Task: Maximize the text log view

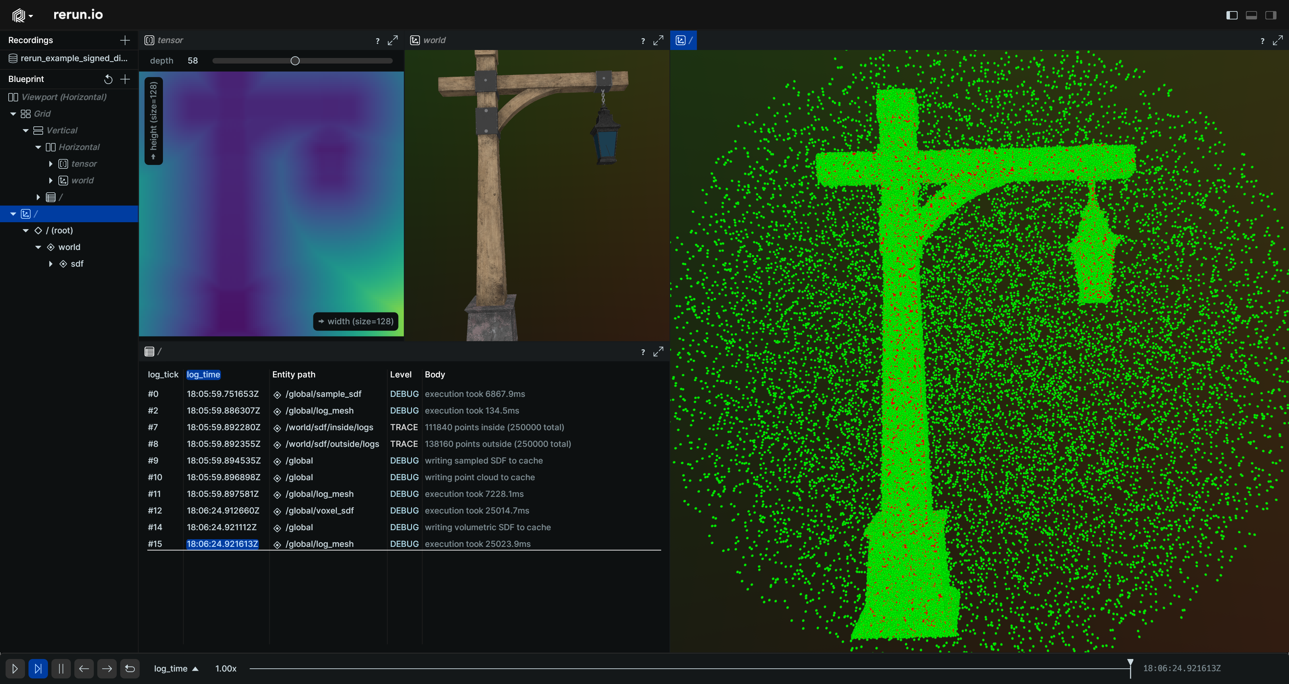Action: (x=658, y=351)
